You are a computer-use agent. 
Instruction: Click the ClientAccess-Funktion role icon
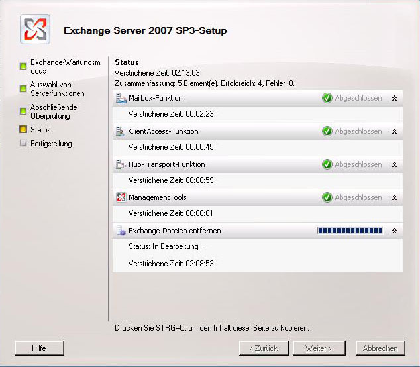pyautogui.click(x=120, y=132)
